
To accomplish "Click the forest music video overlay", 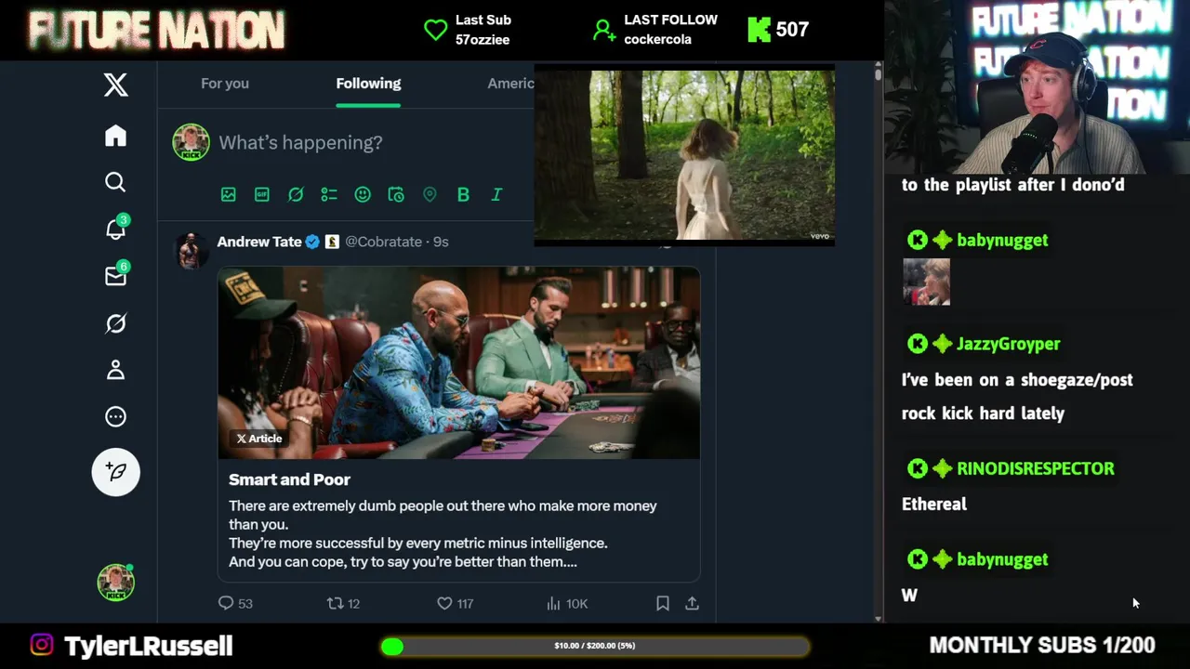I will (684, 157).
